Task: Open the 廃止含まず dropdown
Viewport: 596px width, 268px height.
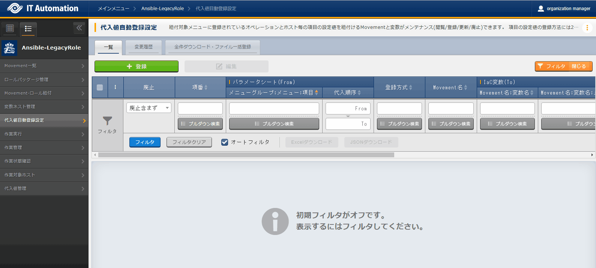Action: click(149, 108)
